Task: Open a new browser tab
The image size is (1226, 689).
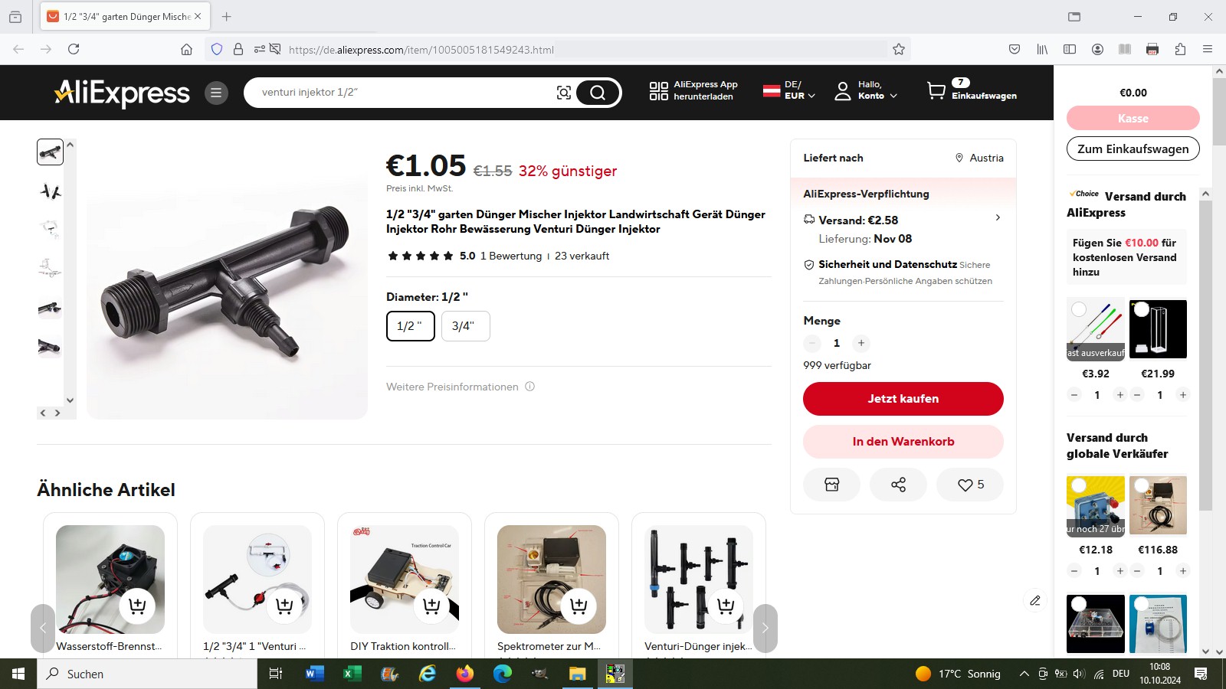Action: [x=226, y=16]
